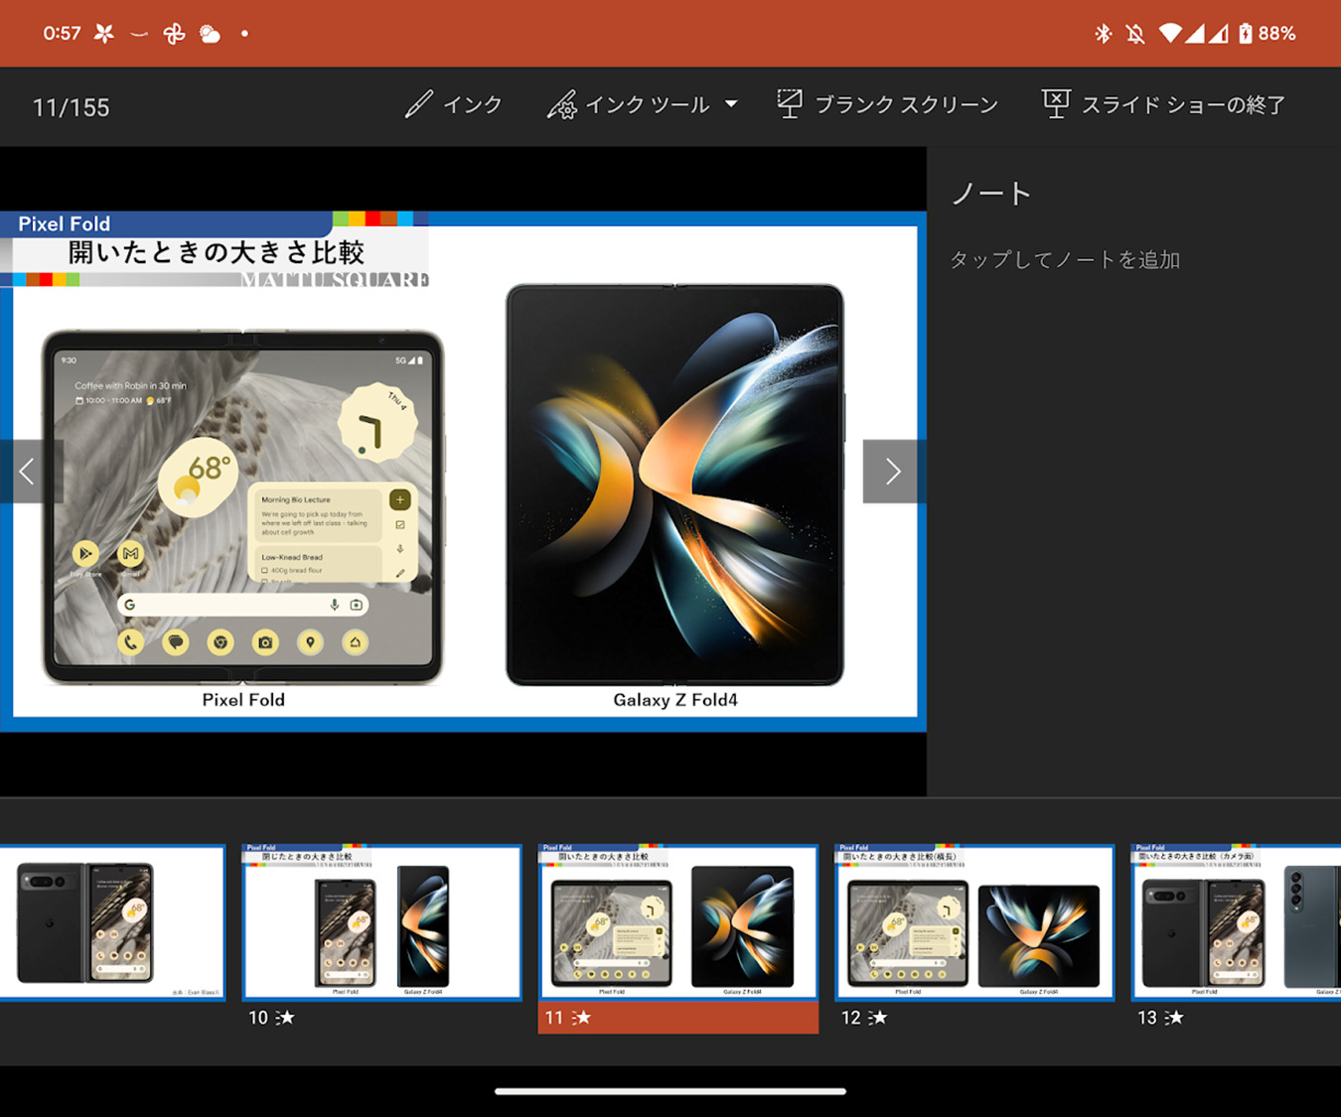
Task: Tap the Pixel Fold device image on slide
Action: coord(243,507)
